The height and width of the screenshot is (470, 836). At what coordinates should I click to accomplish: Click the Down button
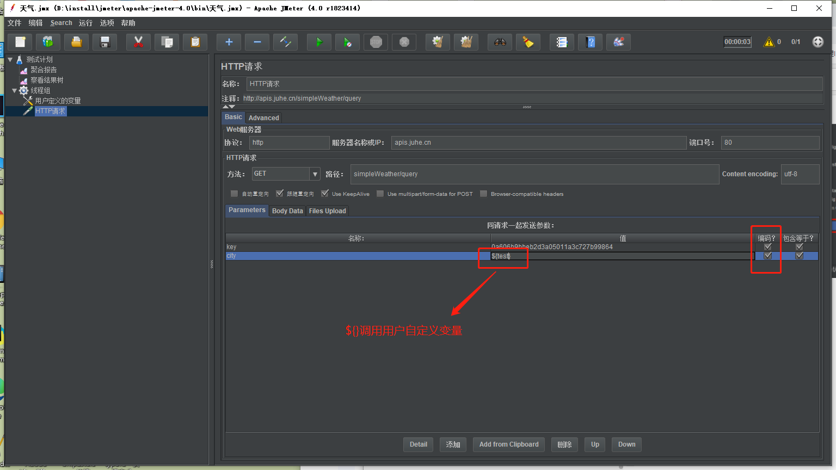tap(627, 444)
